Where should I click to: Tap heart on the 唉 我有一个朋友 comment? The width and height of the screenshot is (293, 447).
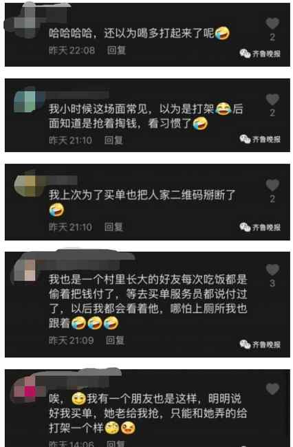[x=272, y=389]
